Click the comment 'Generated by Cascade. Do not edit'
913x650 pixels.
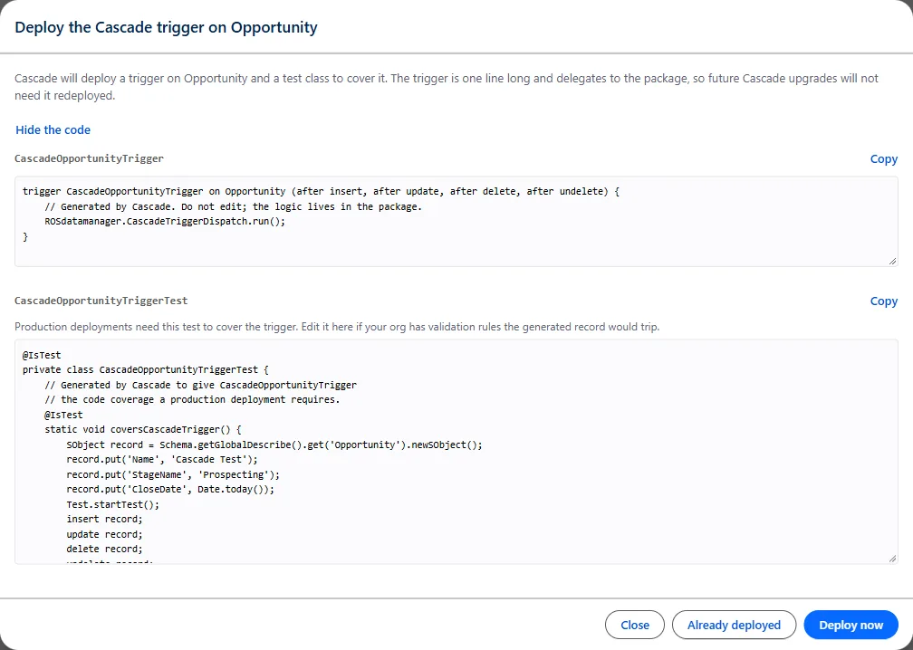233,206
